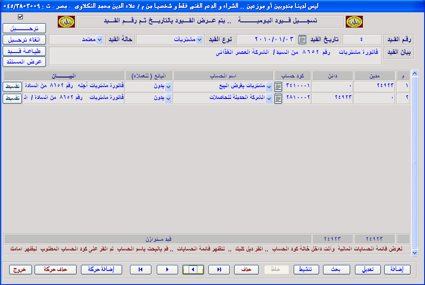This screenshot has height=285, width=425.
Task: Click the خروج exit button
Action: click(x=20, y=270)
